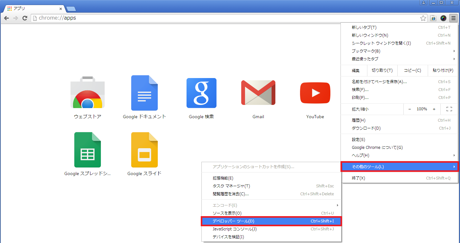This screenshot has height=243, width=460.
Task: Select 新しいウィンドウ(N) menu item
Action: coord(400,35)
